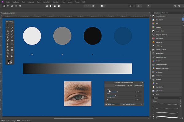Select the clone stamp tool
The width and height of the screenshot is (184, 122).
coord(8,37)
